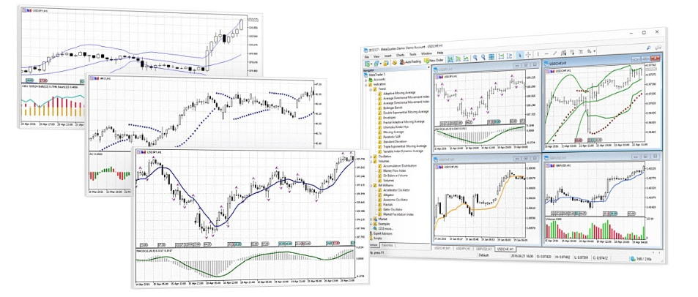The image size is (698, 297).
Task: Select Market Facilitation Index indicator
Action: coord(398,214)
